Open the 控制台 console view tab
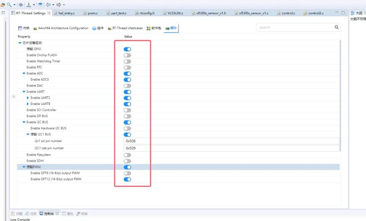 pyautogui.click(x=47, y=214)
